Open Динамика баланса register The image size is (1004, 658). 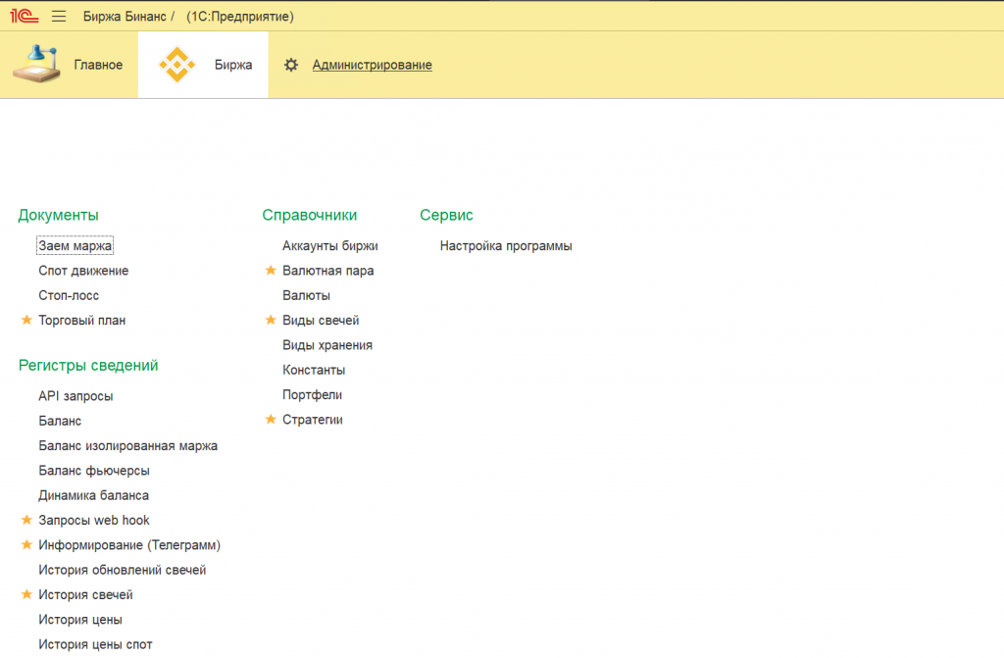point(93,495)
